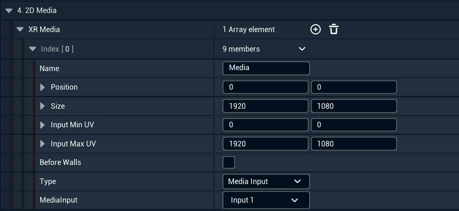The height and width of the screenshot is (211, 459).
Task: Collapse the 4. 2D Media section
Action: point(9,10)
